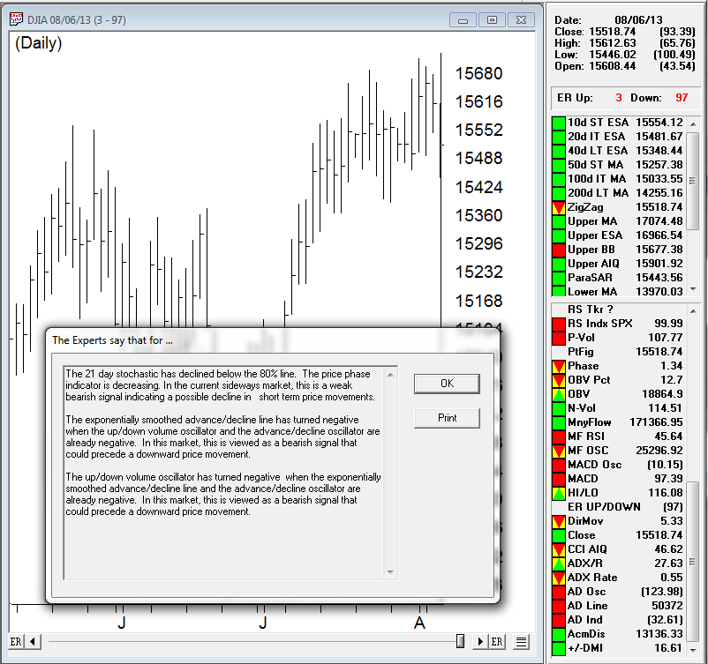
Task: Select the Phase down-arrow indicator
Action: coord(559,366)
